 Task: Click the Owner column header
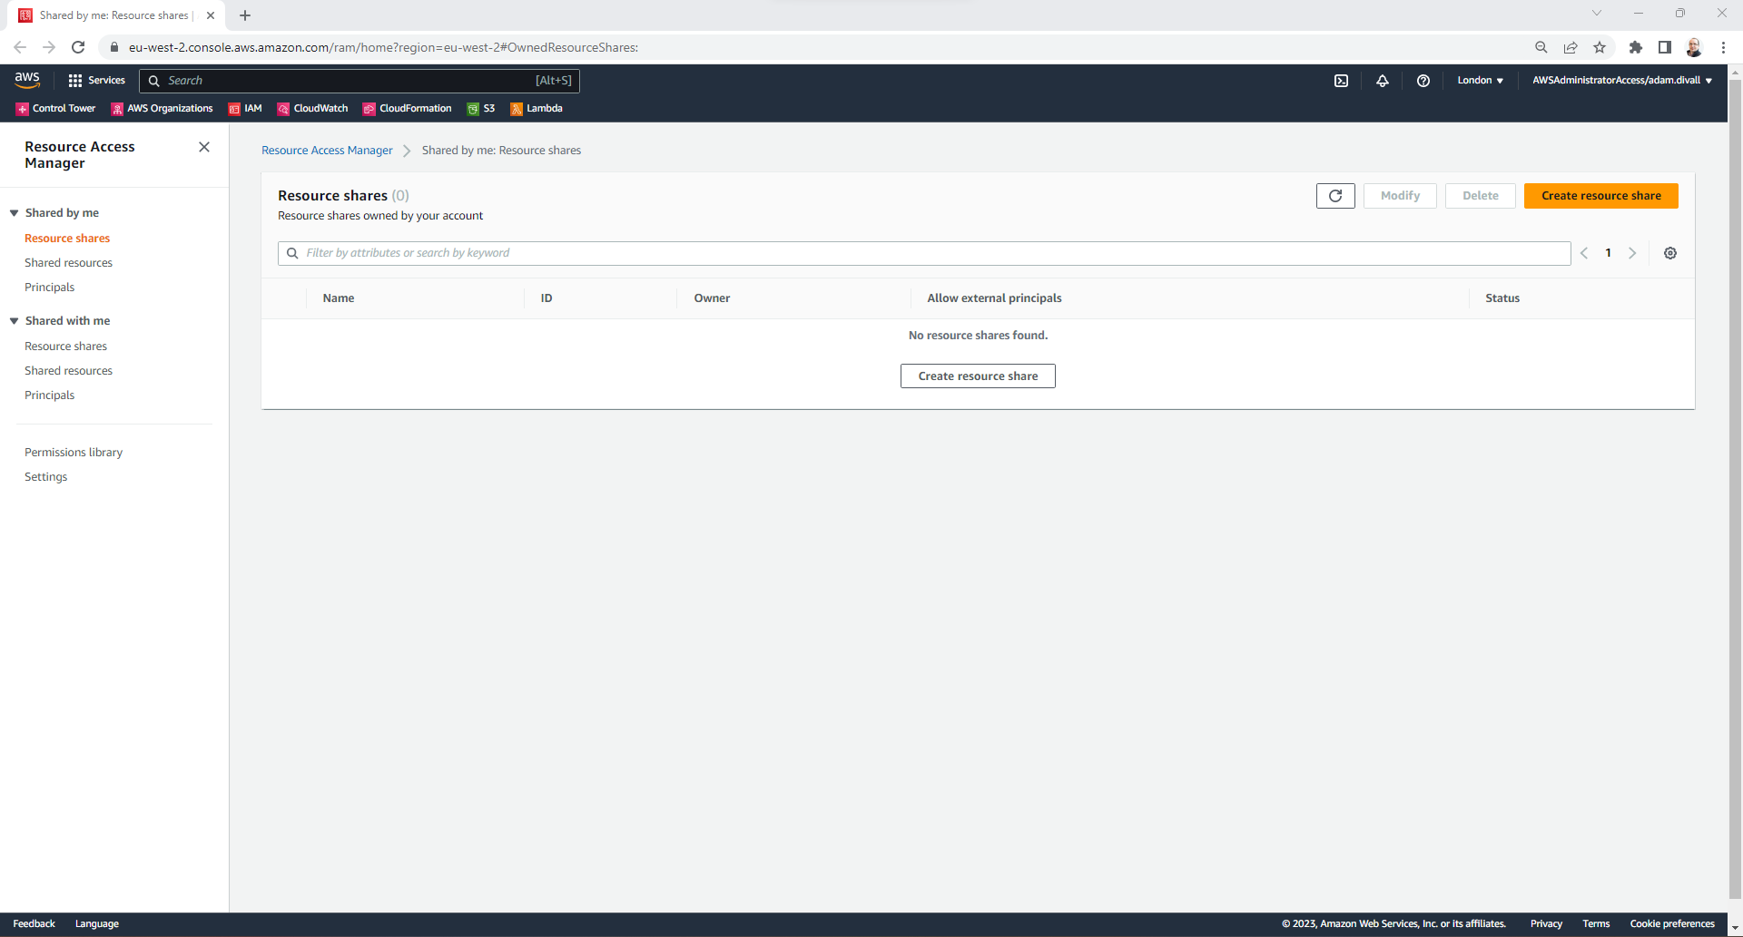(712, 298)
